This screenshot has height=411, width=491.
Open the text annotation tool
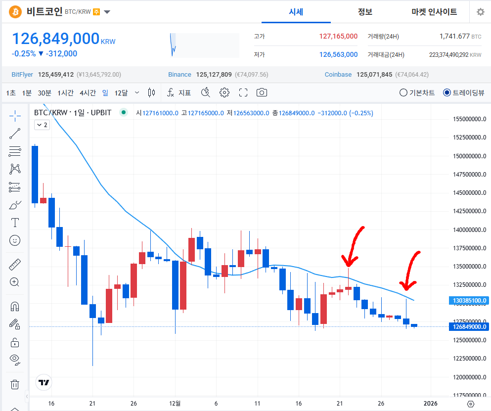(14, 223)
